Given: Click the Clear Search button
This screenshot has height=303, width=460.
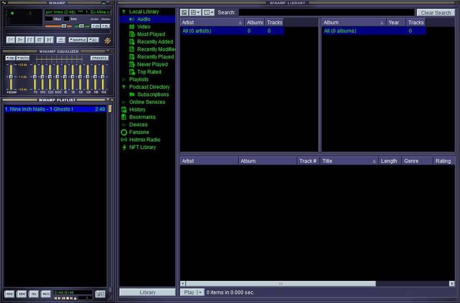Looking at the screenshot, I should click(436, 12).
